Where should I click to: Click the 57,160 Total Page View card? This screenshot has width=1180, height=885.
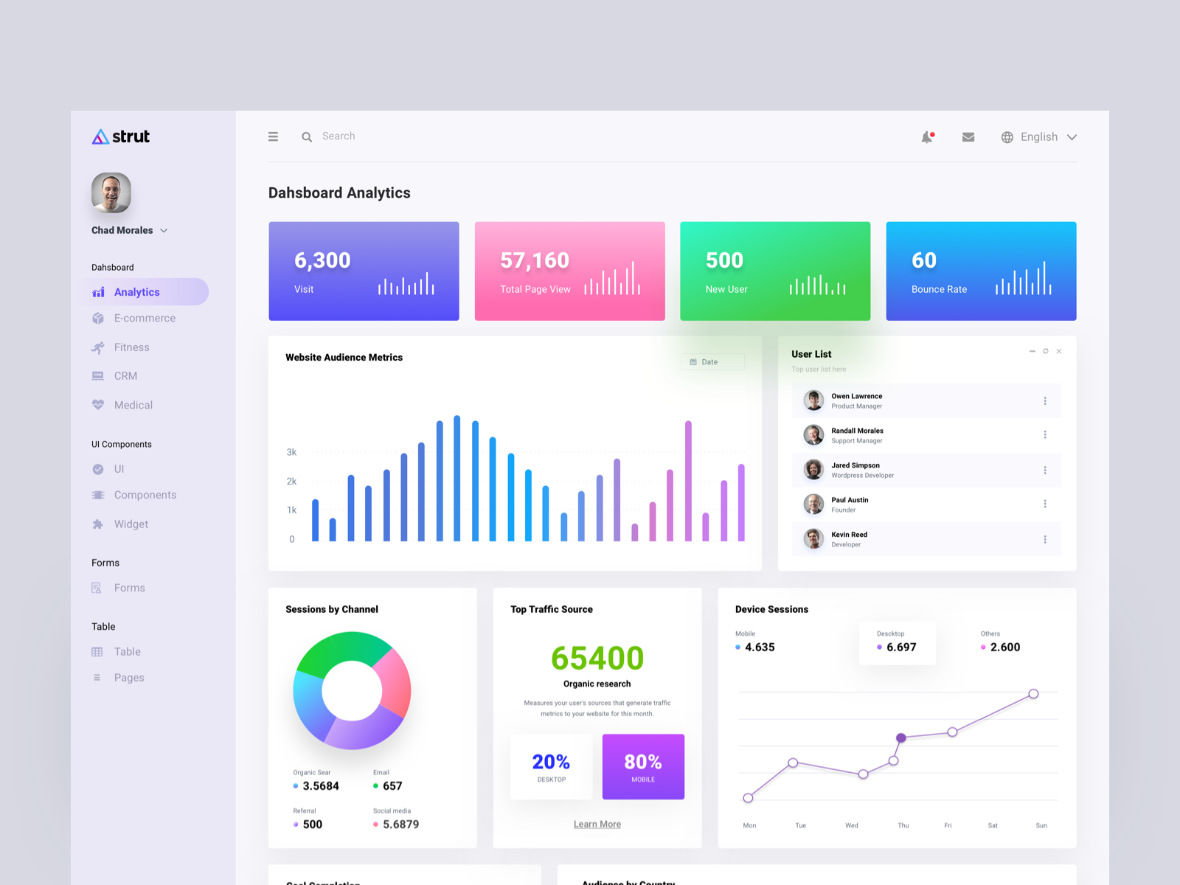tap(570, 271)
